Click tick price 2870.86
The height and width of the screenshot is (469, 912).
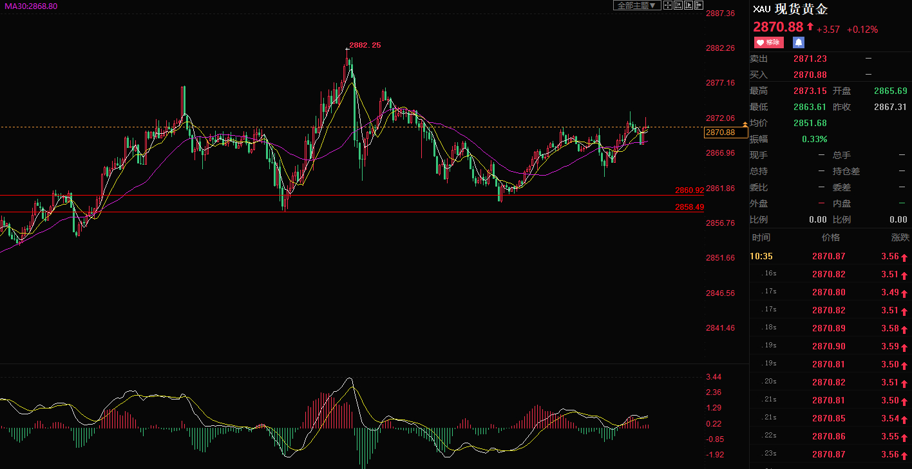(829, 436)
